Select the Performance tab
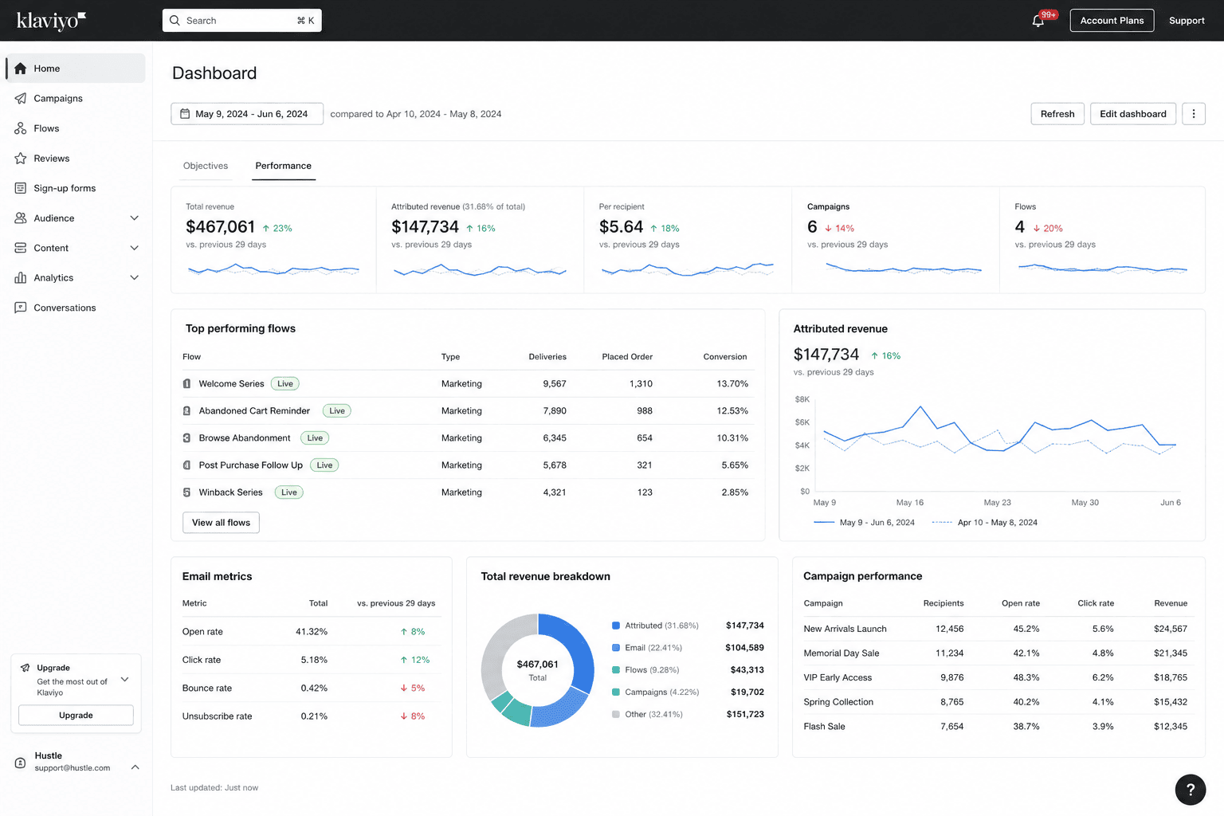This screenshot has height=816, width=1224. coord(283,166)
